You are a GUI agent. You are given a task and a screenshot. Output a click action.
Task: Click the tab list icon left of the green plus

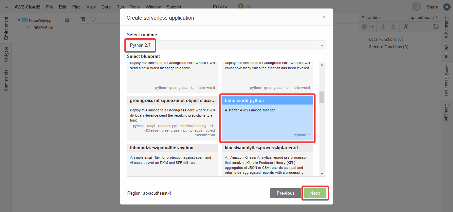[x=83, y=19]
